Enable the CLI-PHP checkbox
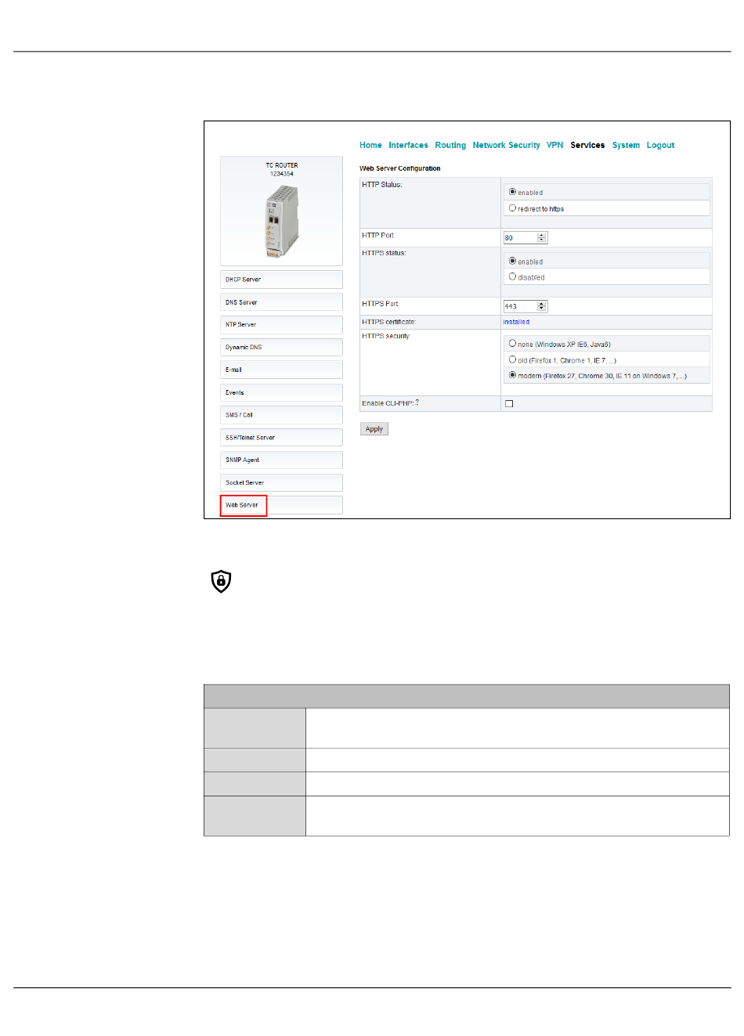 [509, 404]
